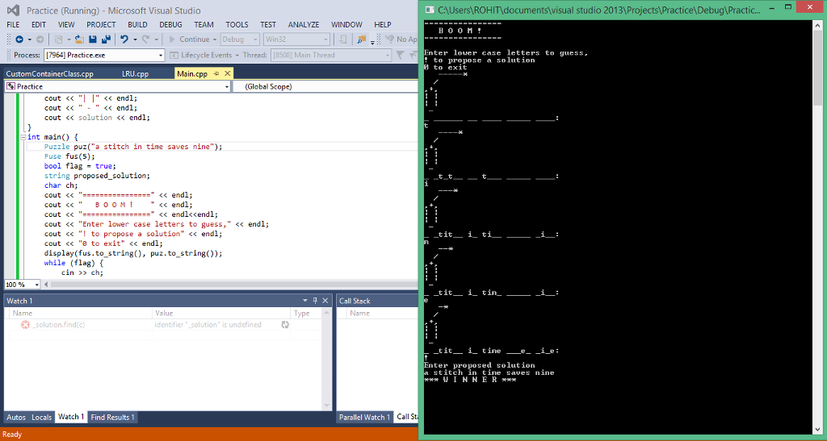The height and width of the screenshot is (441, 827).
Task: Switch to the Locals tab
Action: click(42, 417)
